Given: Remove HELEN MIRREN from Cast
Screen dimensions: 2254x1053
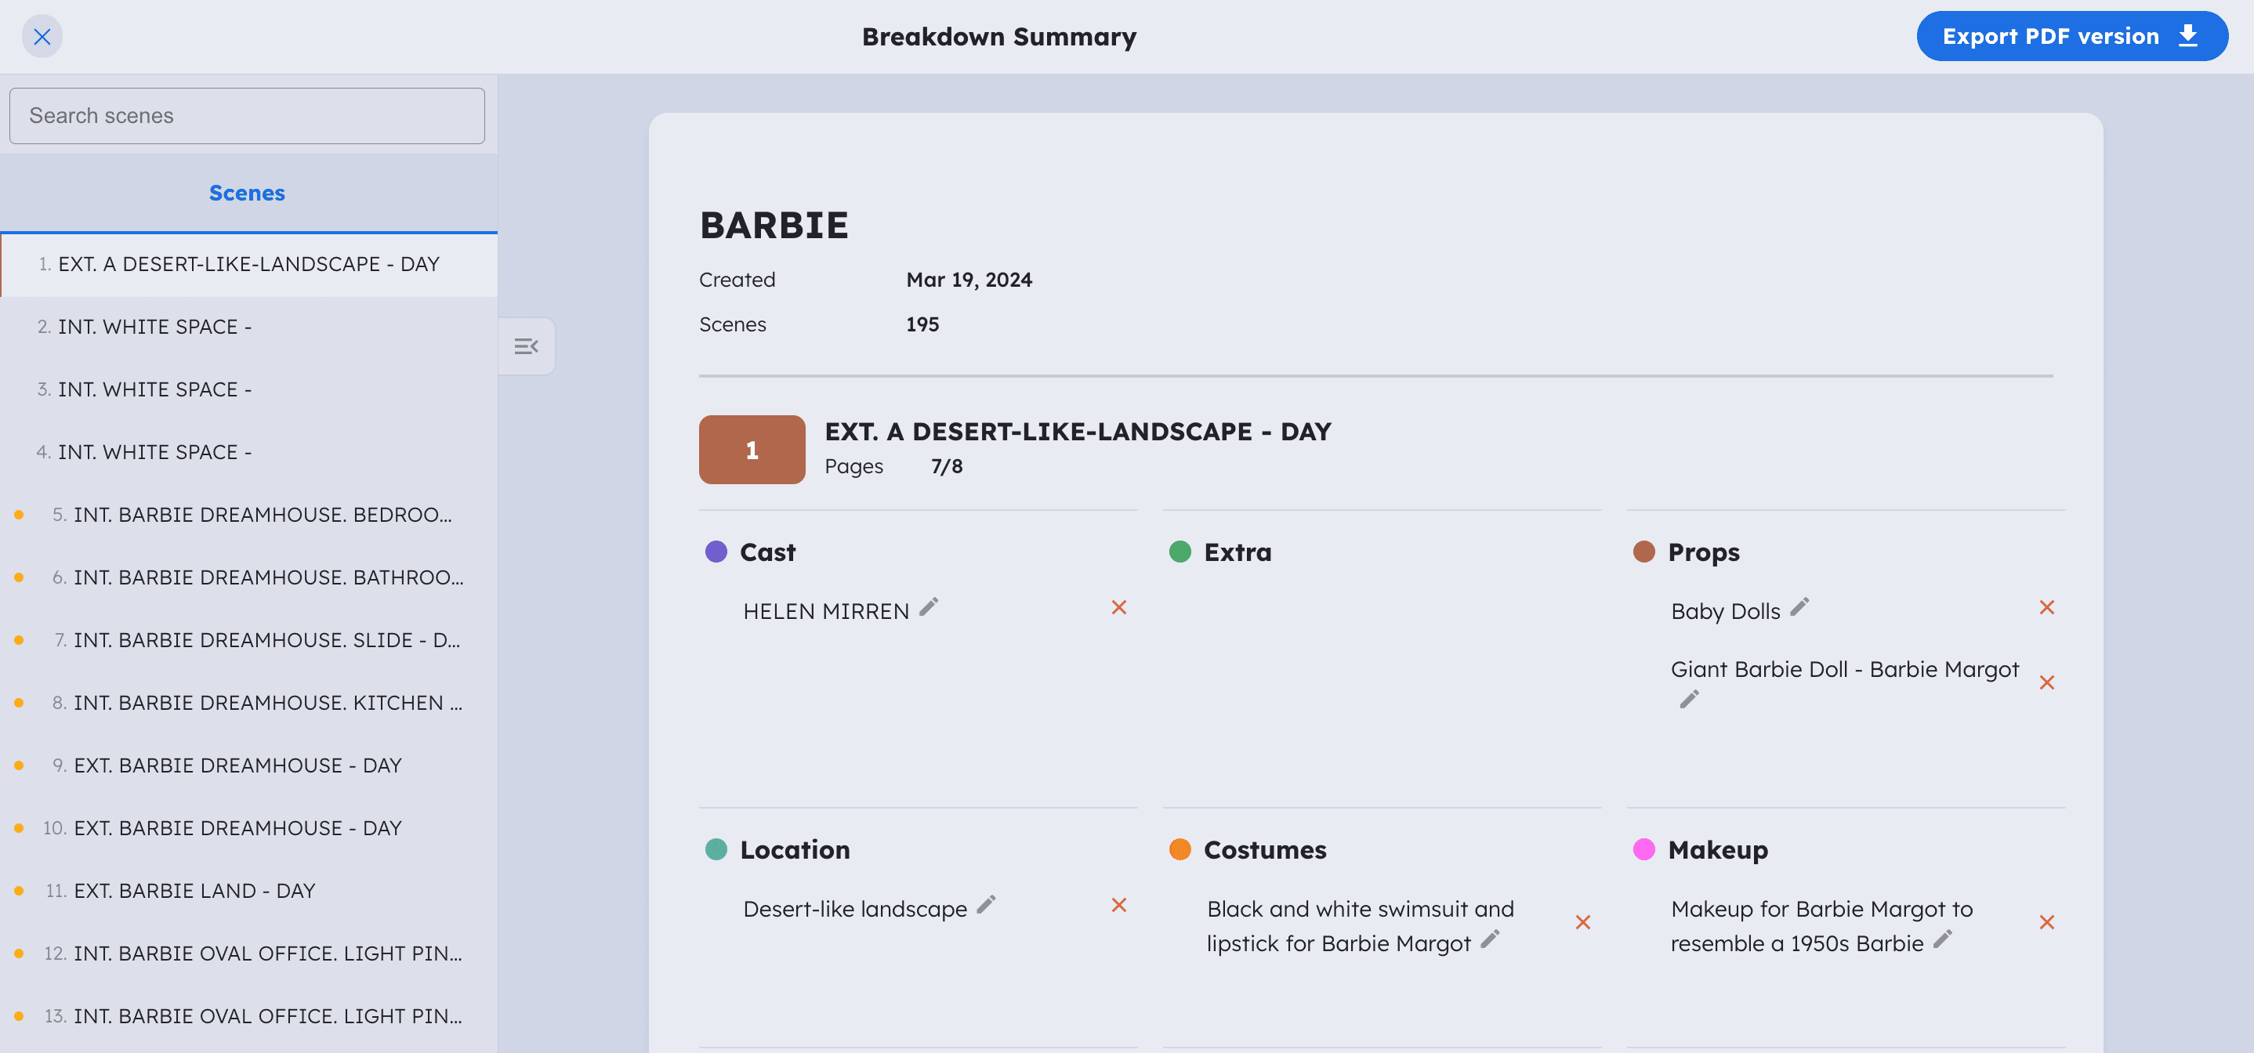Looking at the screenshot, I should pos(1119,607).
